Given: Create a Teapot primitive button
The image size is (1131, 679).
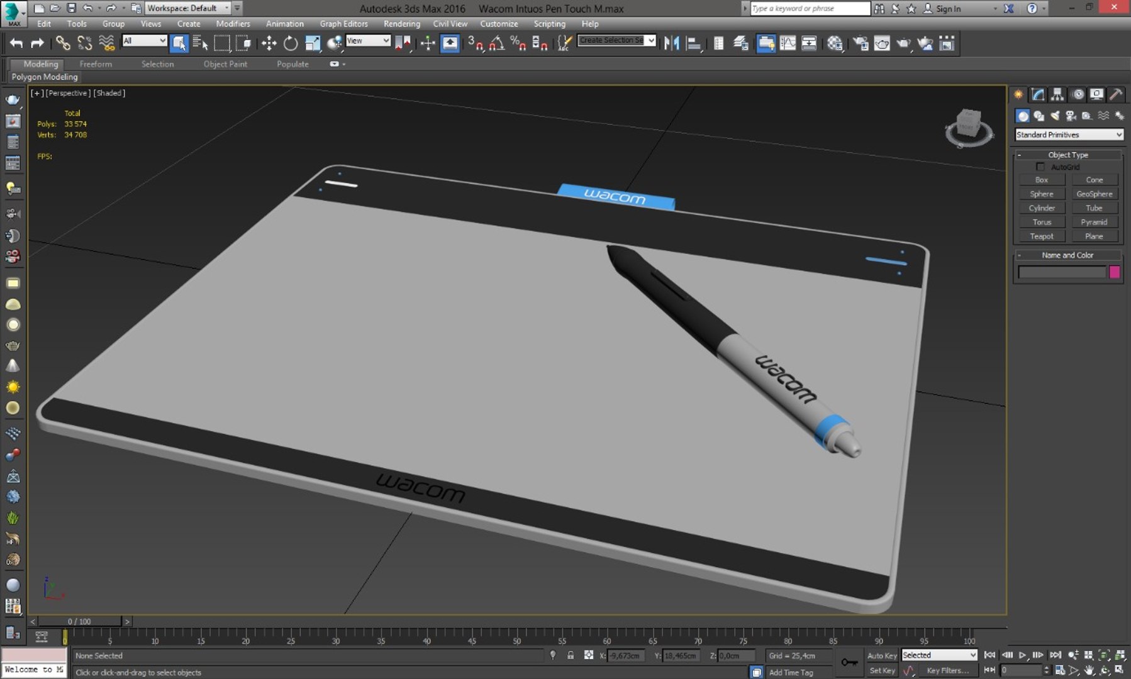Looking at the screenshot, I should coord(1041,236).
